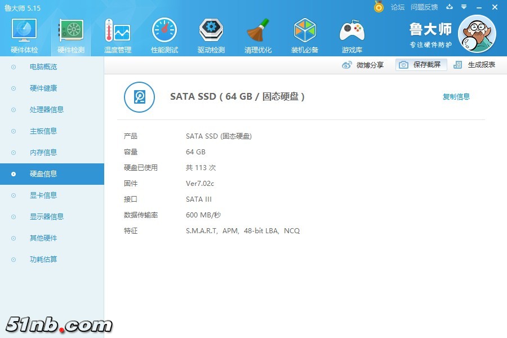This screenshot has height=338, width=507.
Task: Select the 温度管理 temperature management icon
Action: point(117,35)
